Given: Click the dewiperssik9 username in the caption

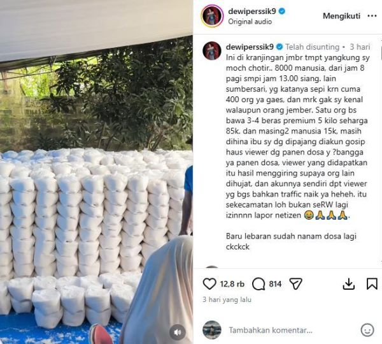Looking at the screenshot, I should (250, 47).
